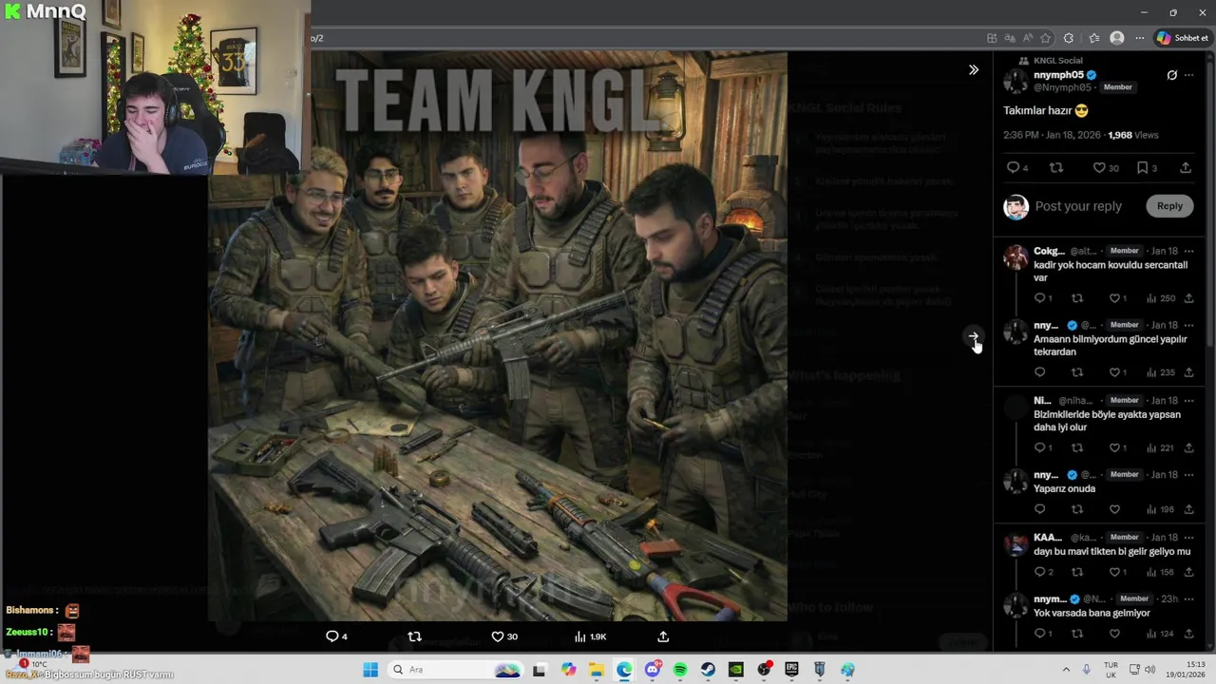Like the 'dayı bu mavi tikten' reply
Image resolution: width=1216 pixels, height=684 pixels.
[x=1114, y=572]
